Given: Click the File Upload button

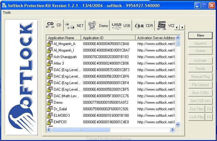Looking at the screenshot, I should pos(201,85).
